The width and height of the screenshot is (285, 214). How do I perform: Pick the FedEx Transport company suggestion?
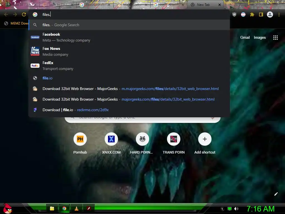(x=129, y=65)
